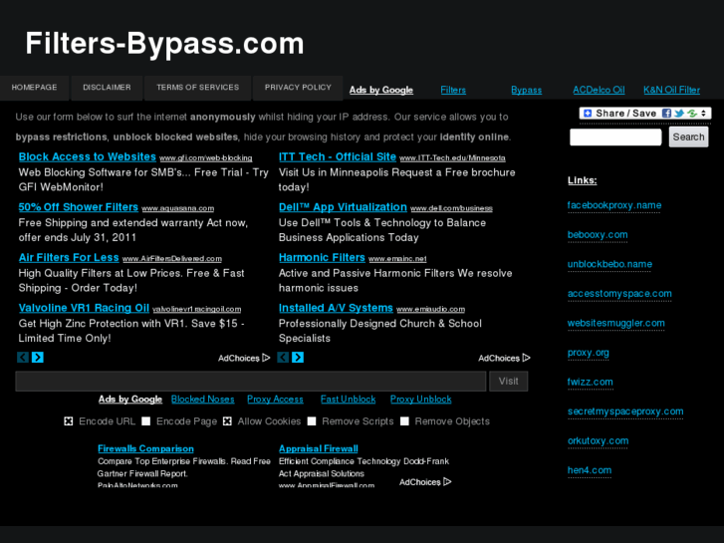Open Block Access to Websites ad
The width and height of the screenshot is (724, 543).
(88, 157)
